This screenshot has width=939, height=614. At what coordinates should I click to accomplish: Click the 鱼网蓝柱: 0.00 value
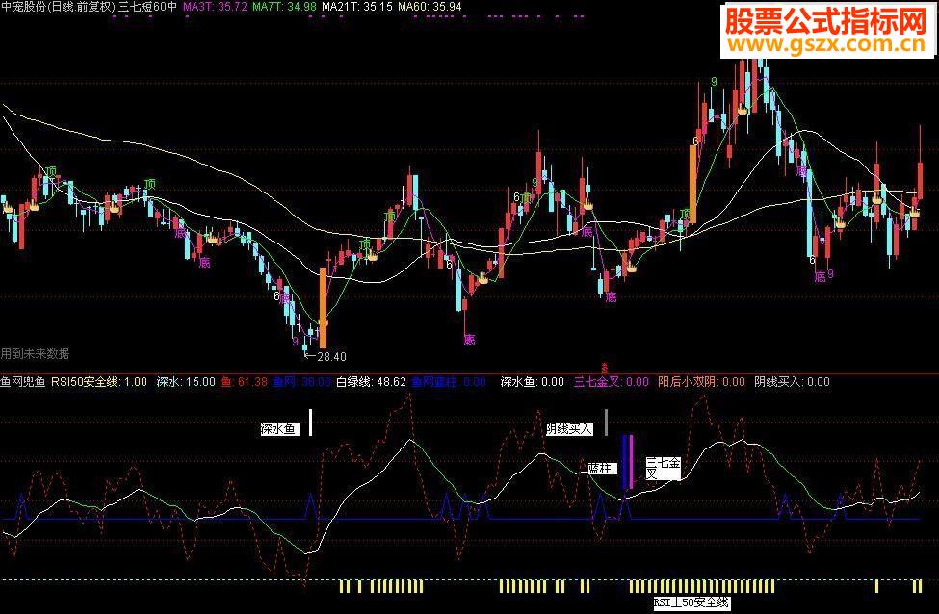pos(449,382)
